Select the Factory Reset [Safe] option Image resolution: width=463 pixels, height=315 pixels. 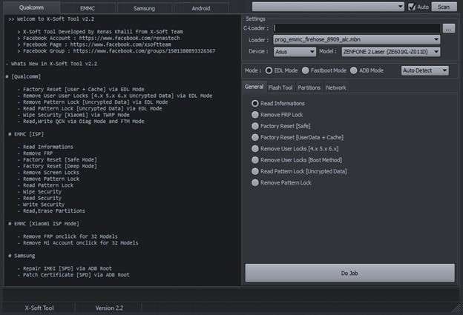pos(280,126)
